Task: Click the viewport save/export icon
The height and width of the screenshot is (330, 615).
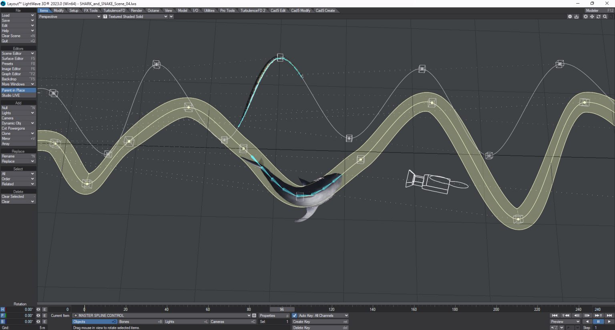Action: [577, 16]
